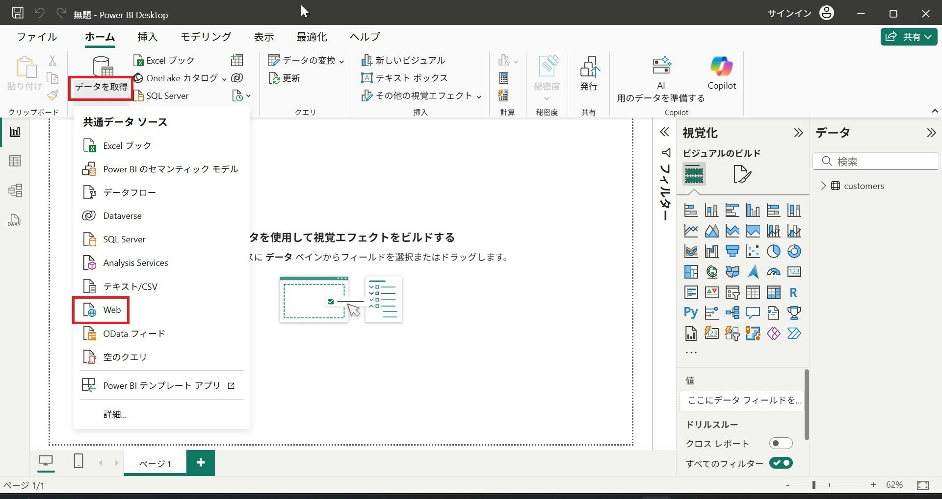Click the zoom slider handle
942x499 pixels.
click(x=814, y=485)
